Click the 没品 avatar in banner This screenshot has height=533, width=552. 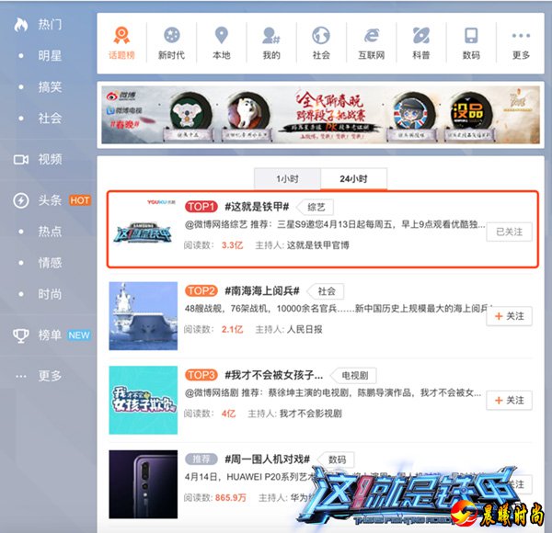tap(470, 114)
